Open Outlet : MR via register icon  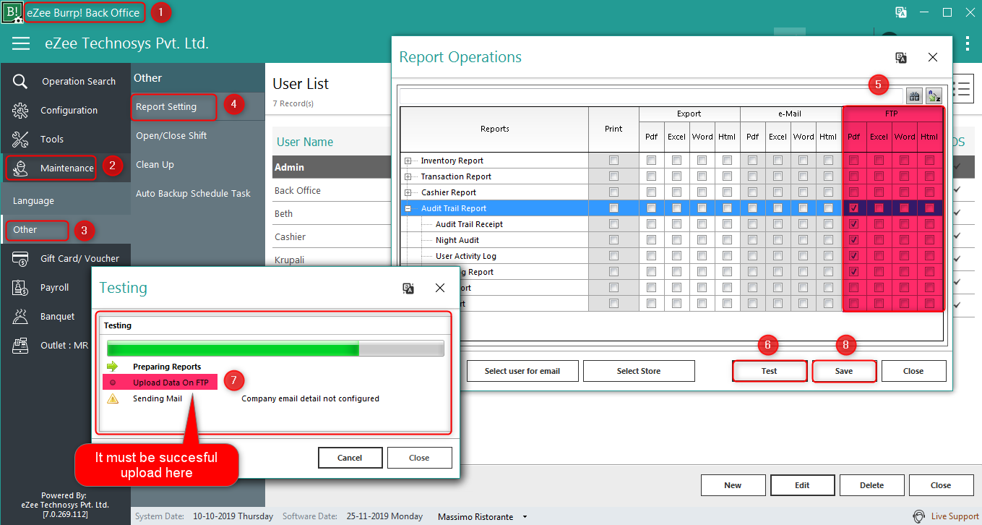20,345
